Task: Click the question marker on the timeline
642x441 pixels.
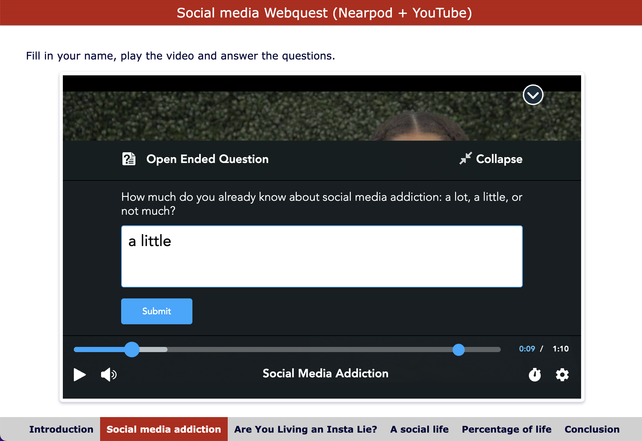Action: click(458, 350)
